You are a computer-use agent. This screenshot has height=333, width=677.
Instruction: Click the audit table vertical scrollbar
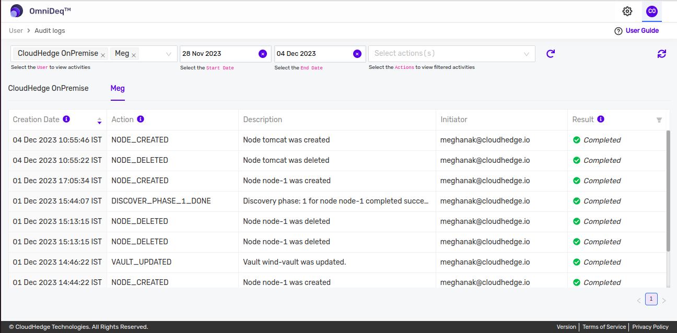pyautogui.click(x=668, y=191)
